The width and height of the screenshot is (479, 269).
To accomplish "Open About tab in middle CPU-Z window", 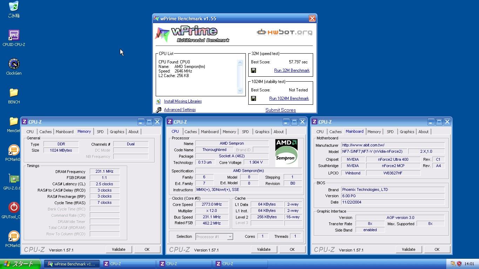I will [279, 132].
